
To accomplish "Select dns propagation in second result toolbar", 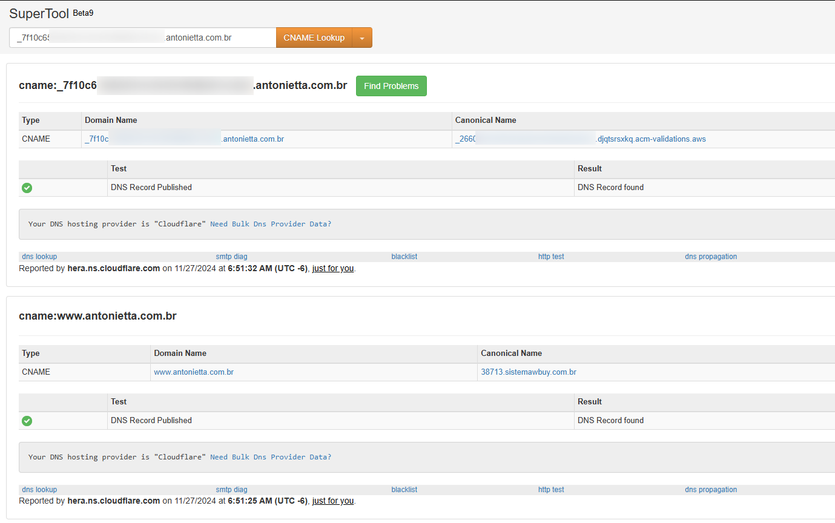I will tap(711, 490).
